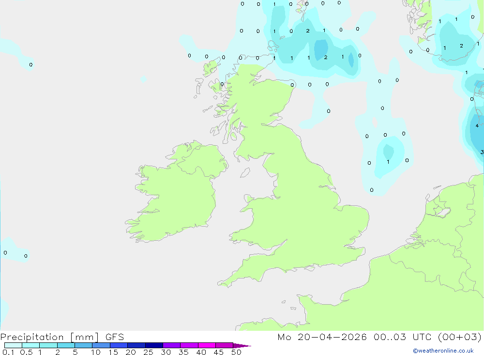The width and height of the screenshot is (484, 355).
Task: Click the "20" legend scale label
Action: pyautogui.click(x=131, y=352)
